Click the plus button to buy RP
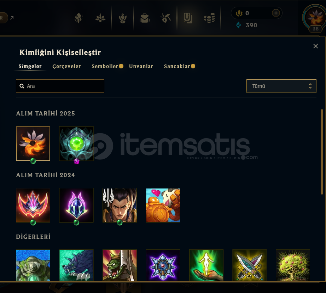This screenshot has width=326, height=293. click(x=276, y=13)
